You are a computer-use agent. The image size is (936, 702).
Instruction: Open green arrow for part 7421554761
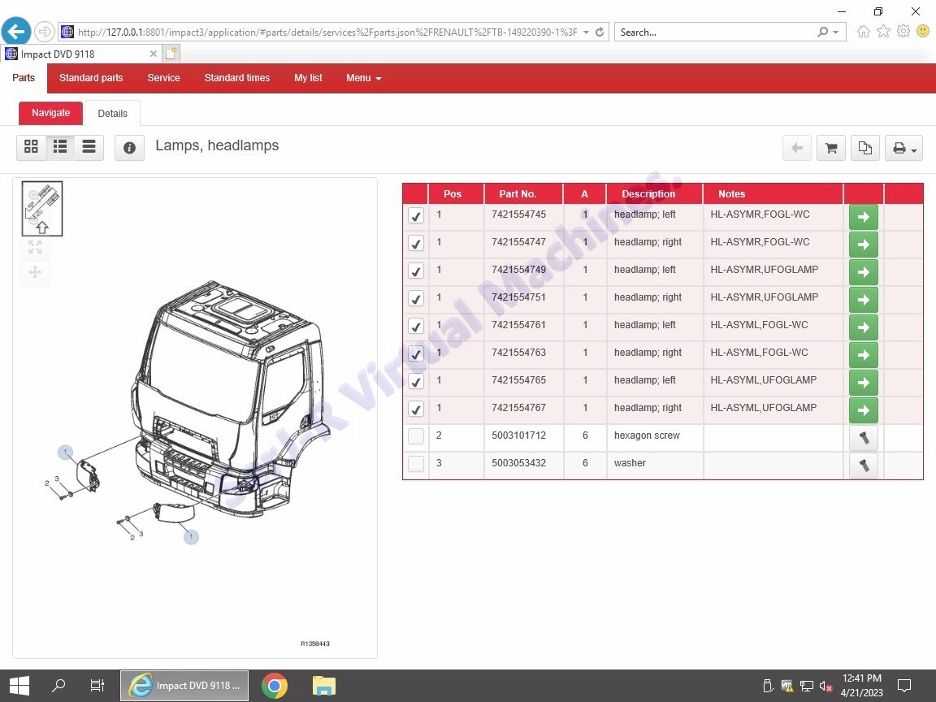point(863,327)
